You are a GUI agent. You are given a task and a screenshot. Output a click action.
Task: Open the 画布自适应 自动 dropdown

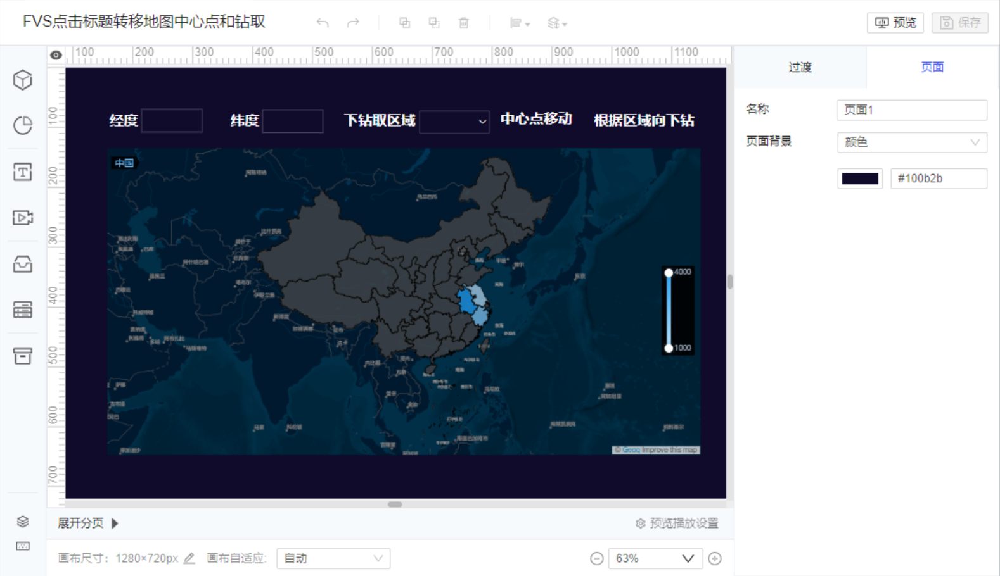[333, 558]
